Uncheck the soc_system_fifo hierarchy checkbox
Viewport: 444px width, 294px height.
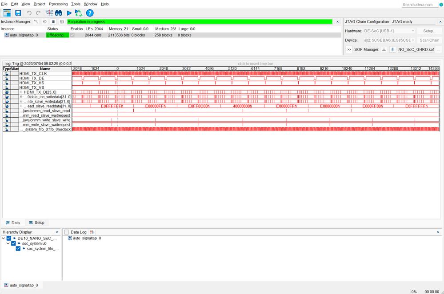click(x=18, y=248)
